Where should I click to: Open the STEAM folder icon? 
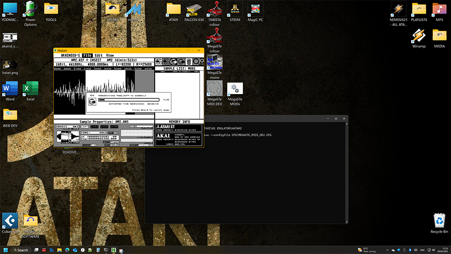click(x=112, y=12)
